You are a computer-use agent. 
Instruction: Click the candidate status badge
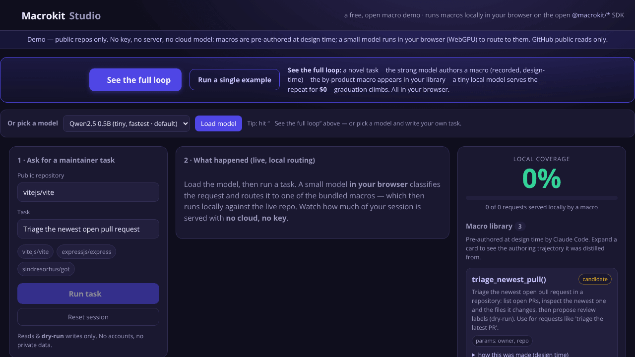(595, 279)
